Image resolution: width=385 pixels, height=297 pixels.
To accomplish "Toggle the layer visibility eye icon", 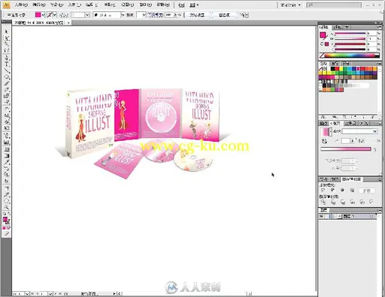I will pos(322,216).
